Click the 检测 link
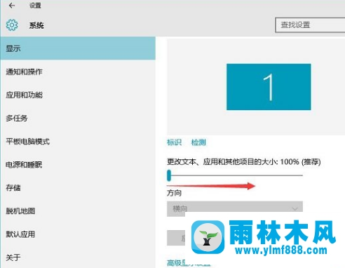345x268 pixels. [198, 142]
